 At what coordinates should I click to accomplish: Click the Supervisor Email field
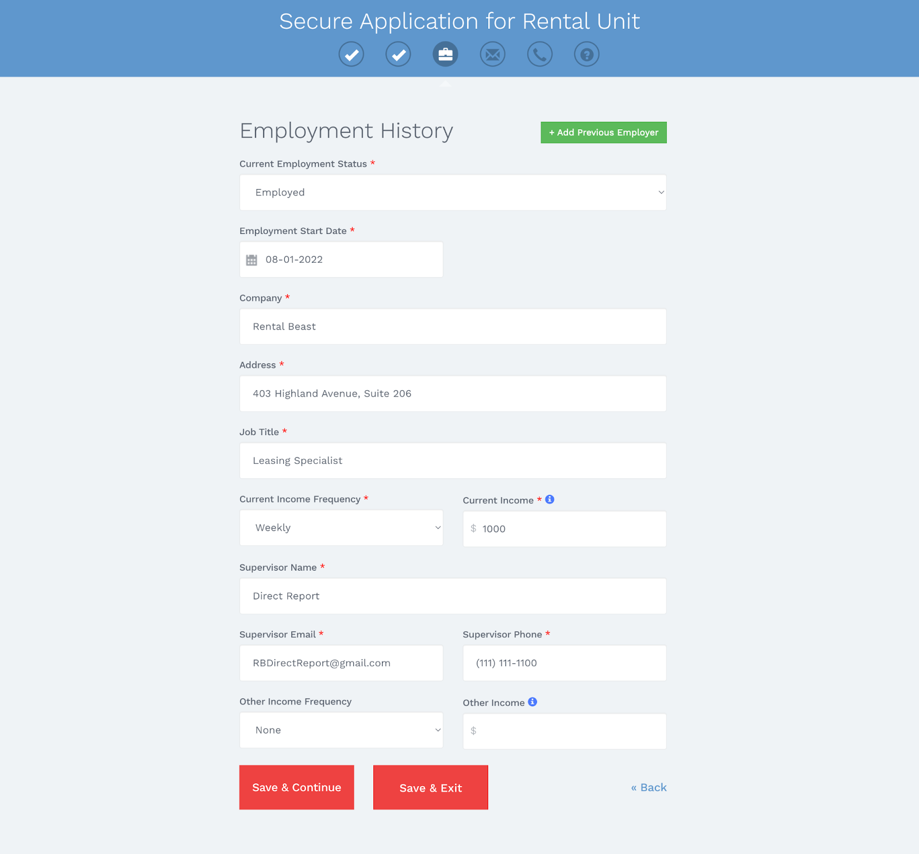[x=341, y=663]
